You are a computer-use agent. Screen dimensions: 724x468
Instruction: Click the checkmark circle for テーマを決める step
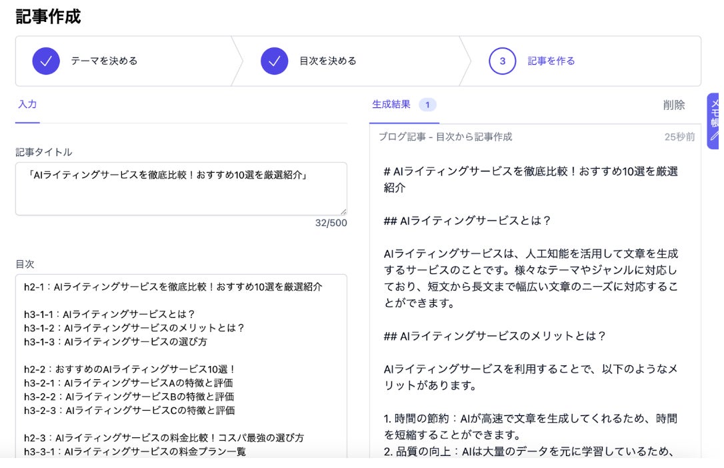click(x=46, y=61)
